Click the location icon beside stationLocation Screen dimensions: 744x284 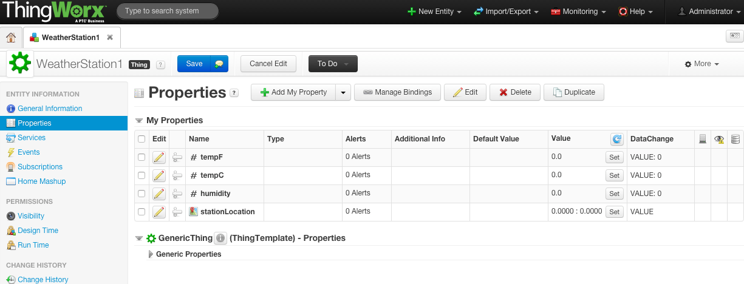click(x=193, y=212)
